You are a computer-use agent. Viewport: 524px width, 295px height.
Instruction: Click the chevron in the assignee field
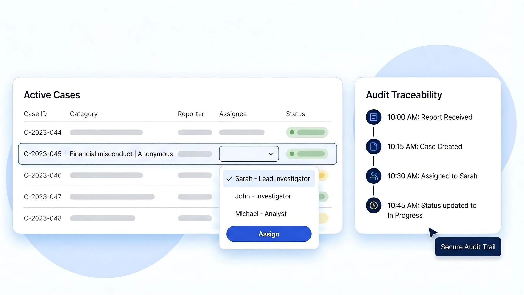click(270, 154)
